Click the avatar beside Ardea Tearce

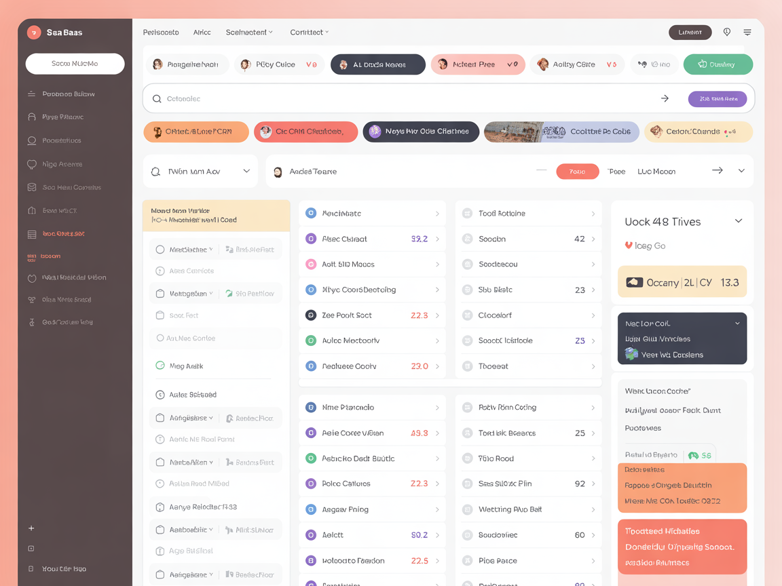click(278, 172)
